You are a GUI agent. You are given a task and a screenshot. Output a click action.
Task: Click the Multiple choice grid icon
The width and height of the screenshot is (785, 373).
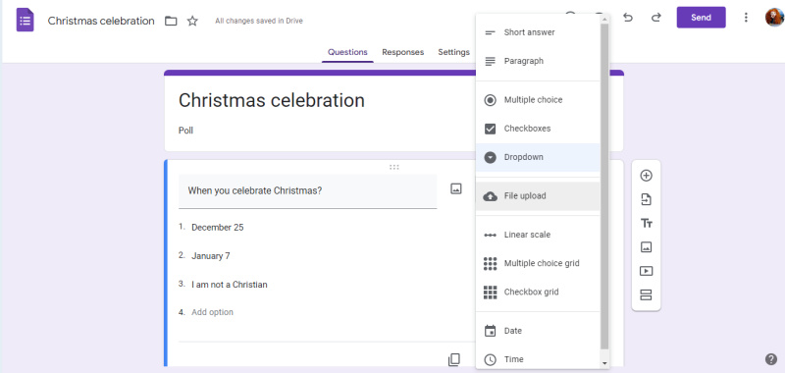[490, 263]
